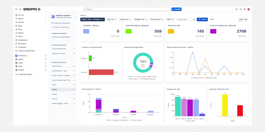Toggle the Highest priority legend entry

(116, 120)
